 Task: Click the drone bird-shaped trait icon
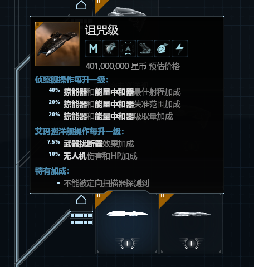110,48
